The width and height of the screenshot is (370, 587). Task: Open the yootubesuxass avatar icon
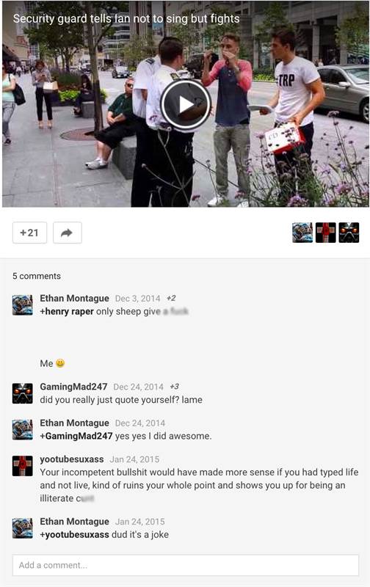coord(23,466)
